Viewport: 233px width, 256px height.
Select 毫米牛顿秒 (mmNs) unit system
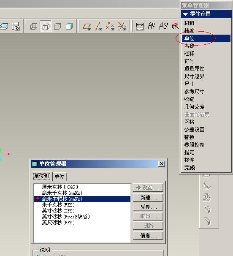tap(82, 199)
